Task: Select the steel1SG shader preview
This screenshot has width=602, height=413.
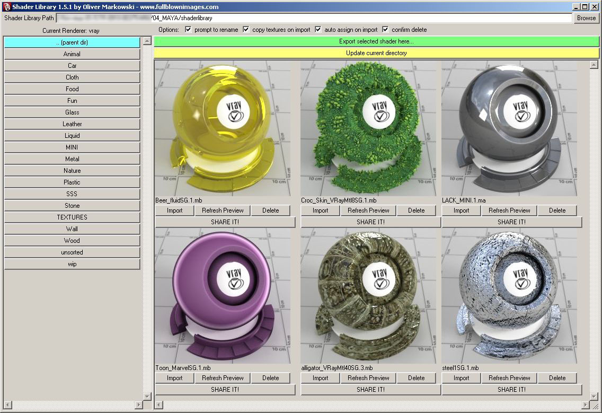Action: (x=509, y=296)
